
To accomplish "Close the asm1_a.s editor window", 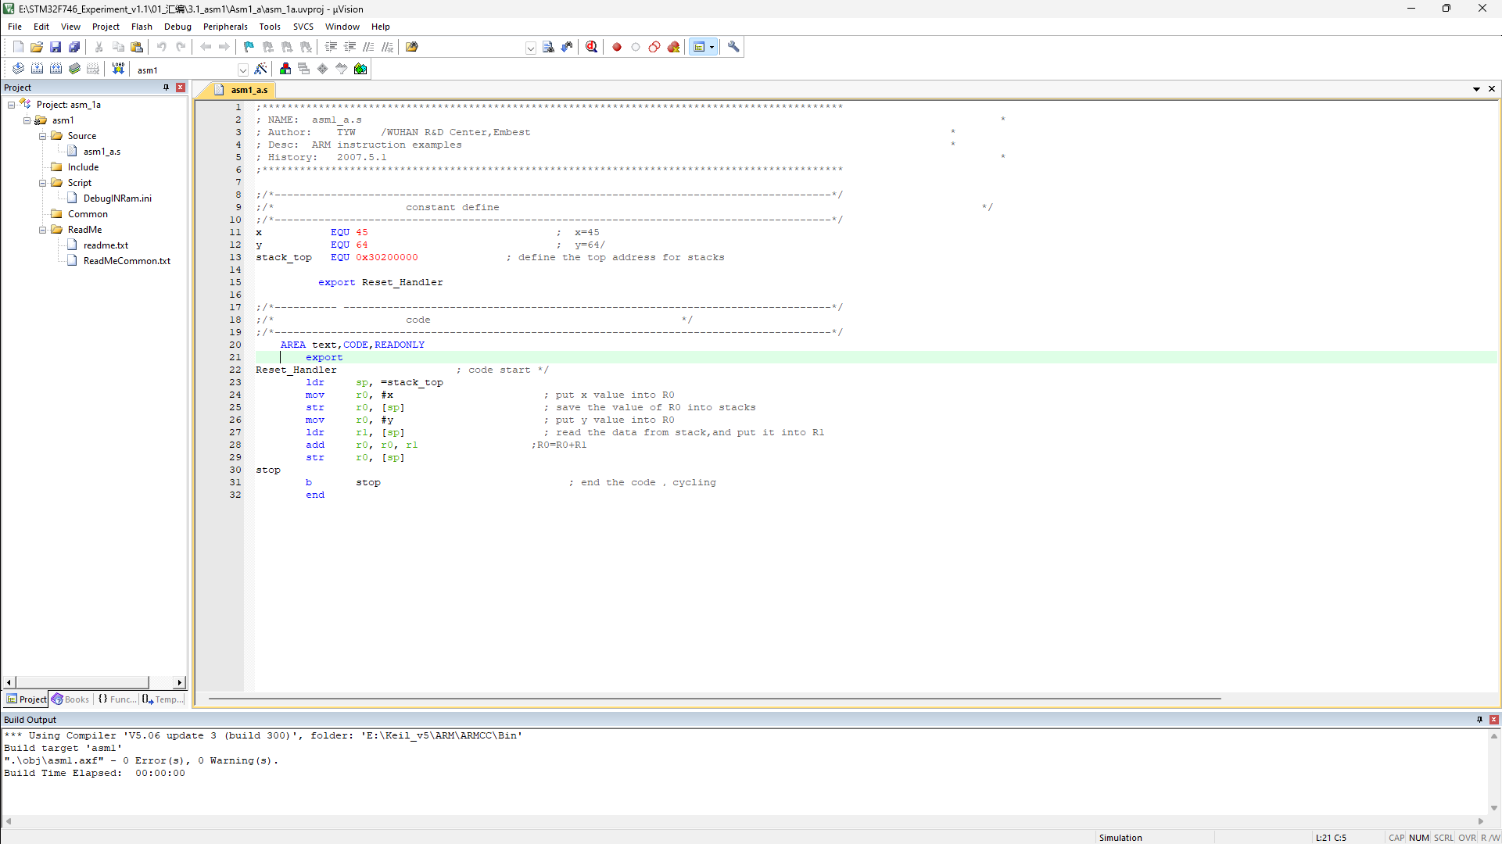I will tap(1492, 89).
